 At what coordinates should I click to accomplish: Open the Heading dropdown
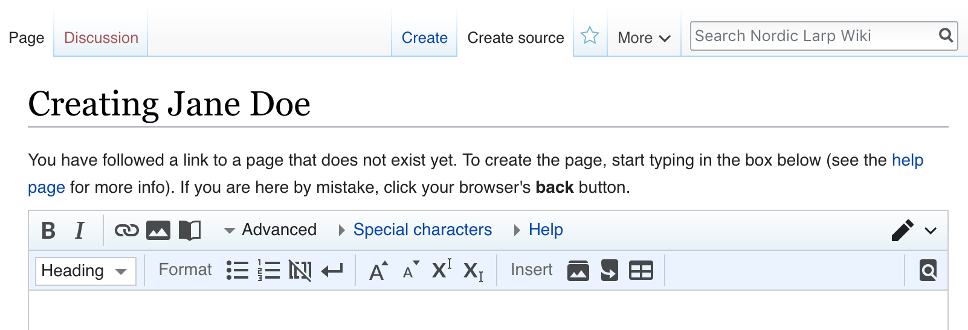(x=85, y=271)
